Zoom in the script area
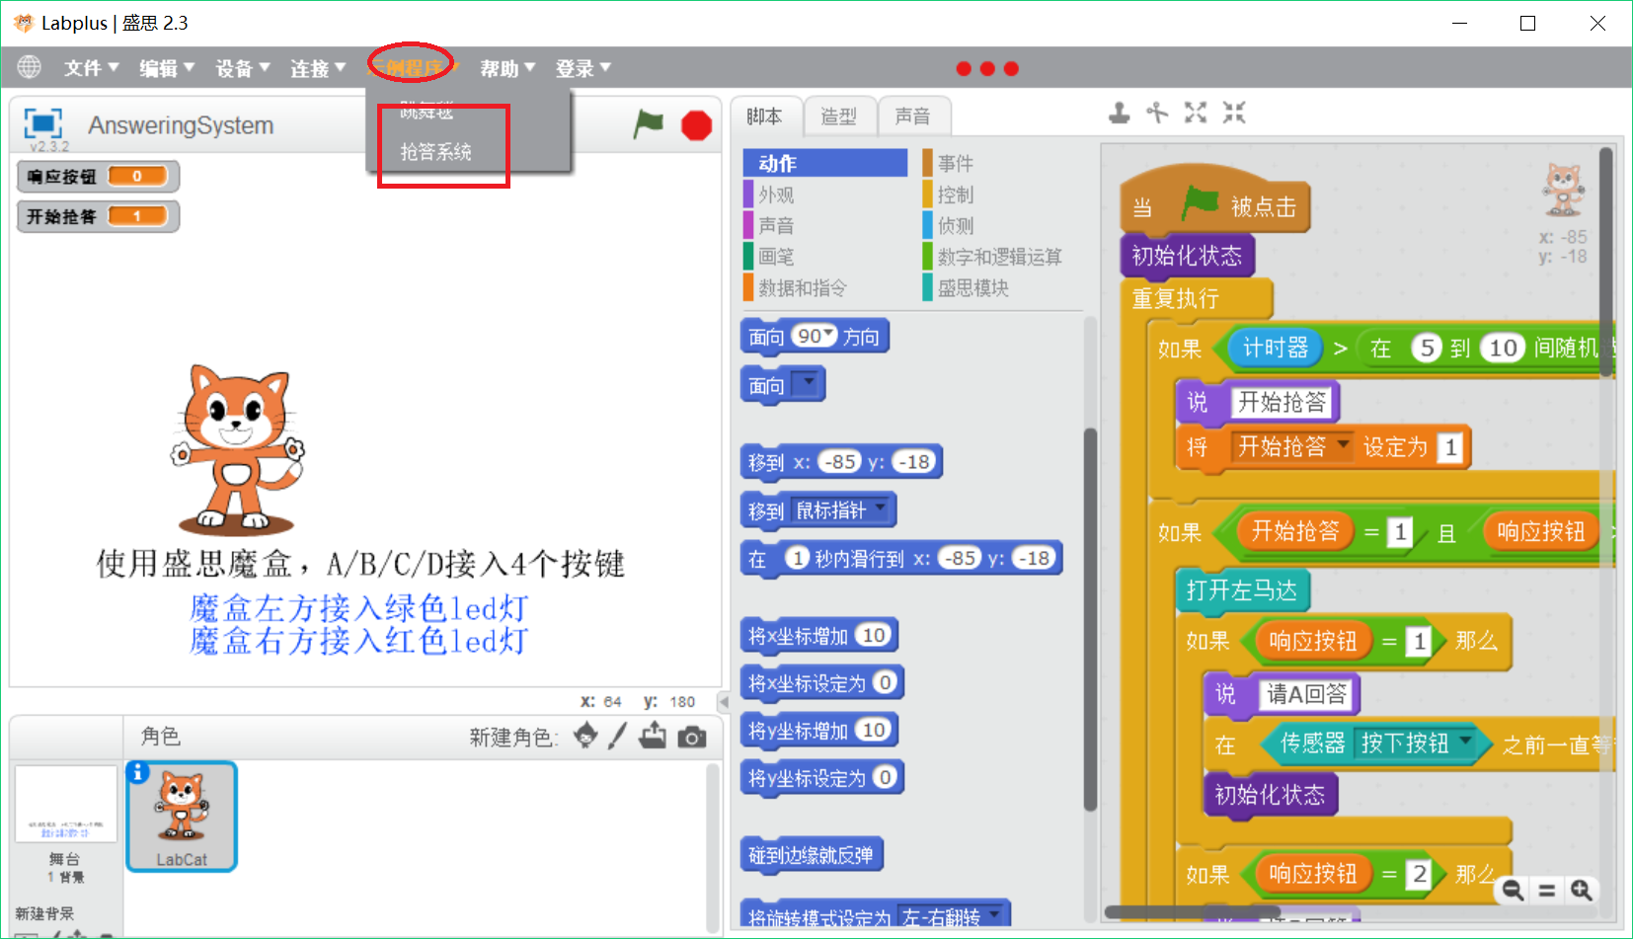The width and height of the screenshot is (1633, 939). click(x=1582, y=891)
